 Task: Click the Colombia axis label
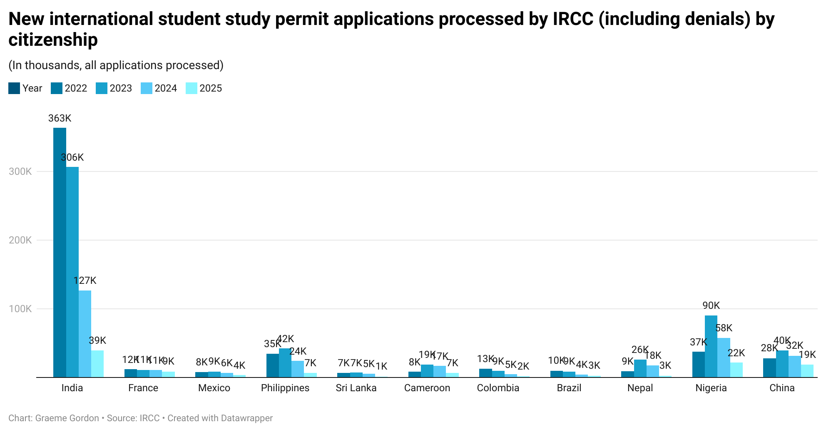(x=498, y=388)
